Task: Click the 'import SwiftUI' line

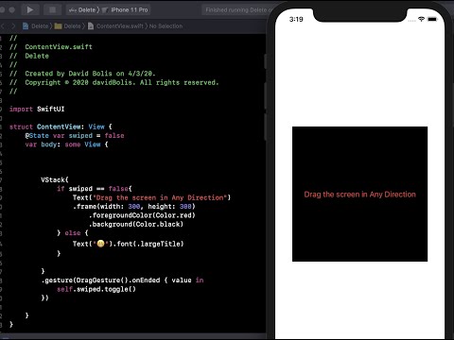Action: point(37,109)
